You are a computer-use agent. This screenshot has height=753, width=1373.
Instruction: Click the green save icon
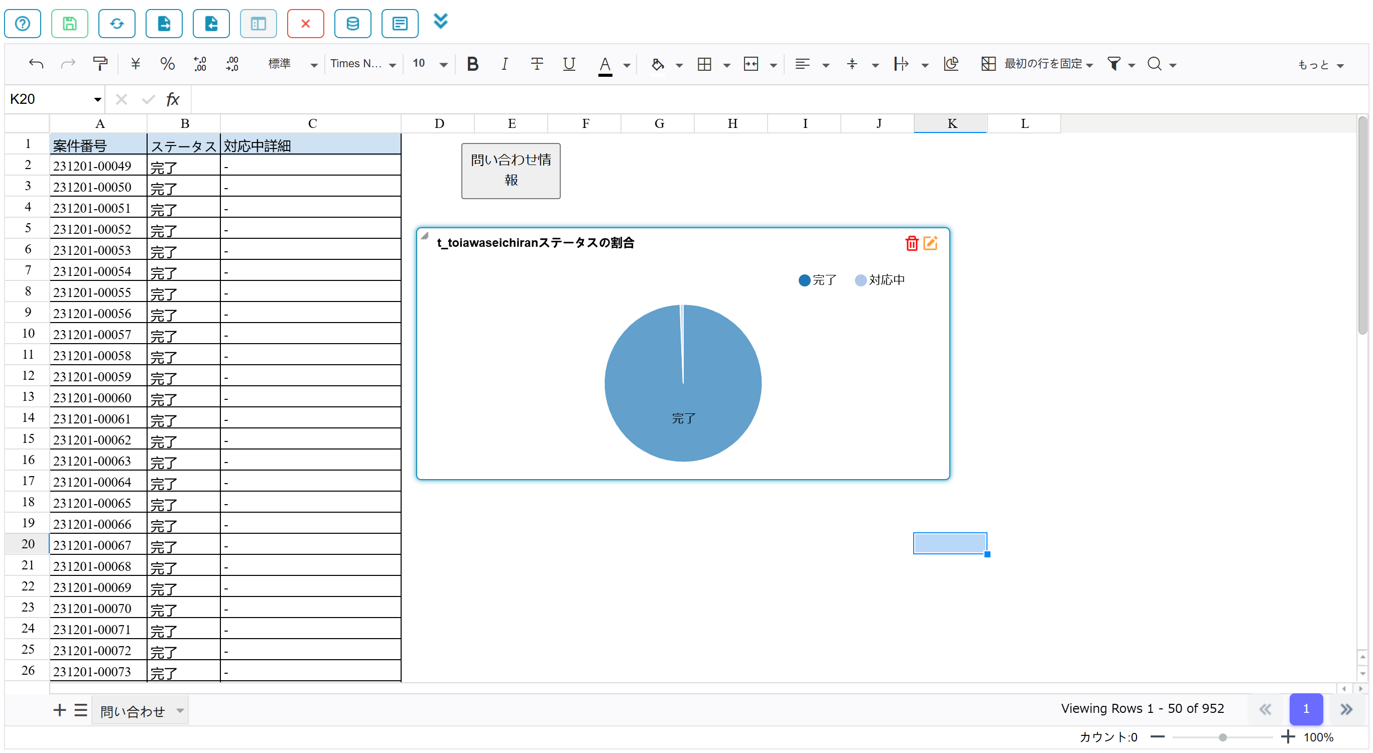70,24
